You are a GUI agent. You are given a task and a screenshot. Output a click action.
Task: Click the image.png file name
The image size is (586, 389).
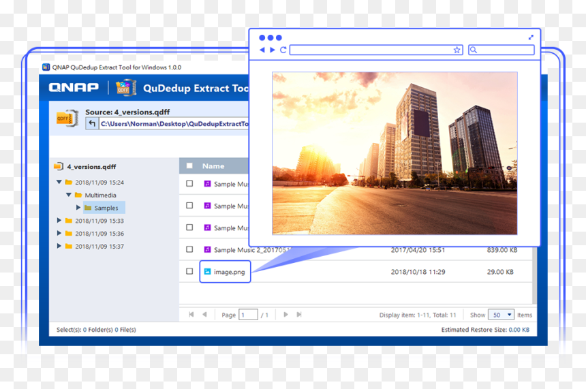229,272
